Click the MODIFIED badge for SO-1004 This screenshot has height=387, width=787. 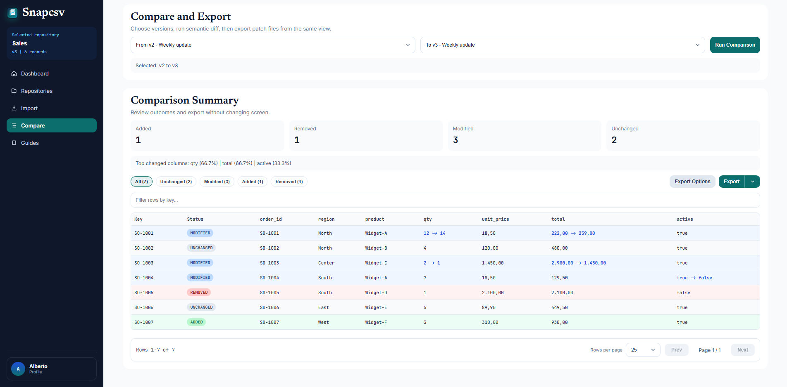[x=200, y=278]
